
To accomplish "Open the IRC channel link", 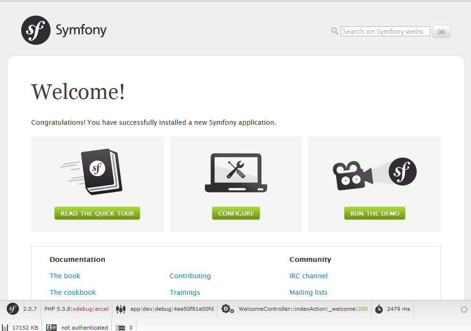I will pyautogui.click(x=308, y=276).
